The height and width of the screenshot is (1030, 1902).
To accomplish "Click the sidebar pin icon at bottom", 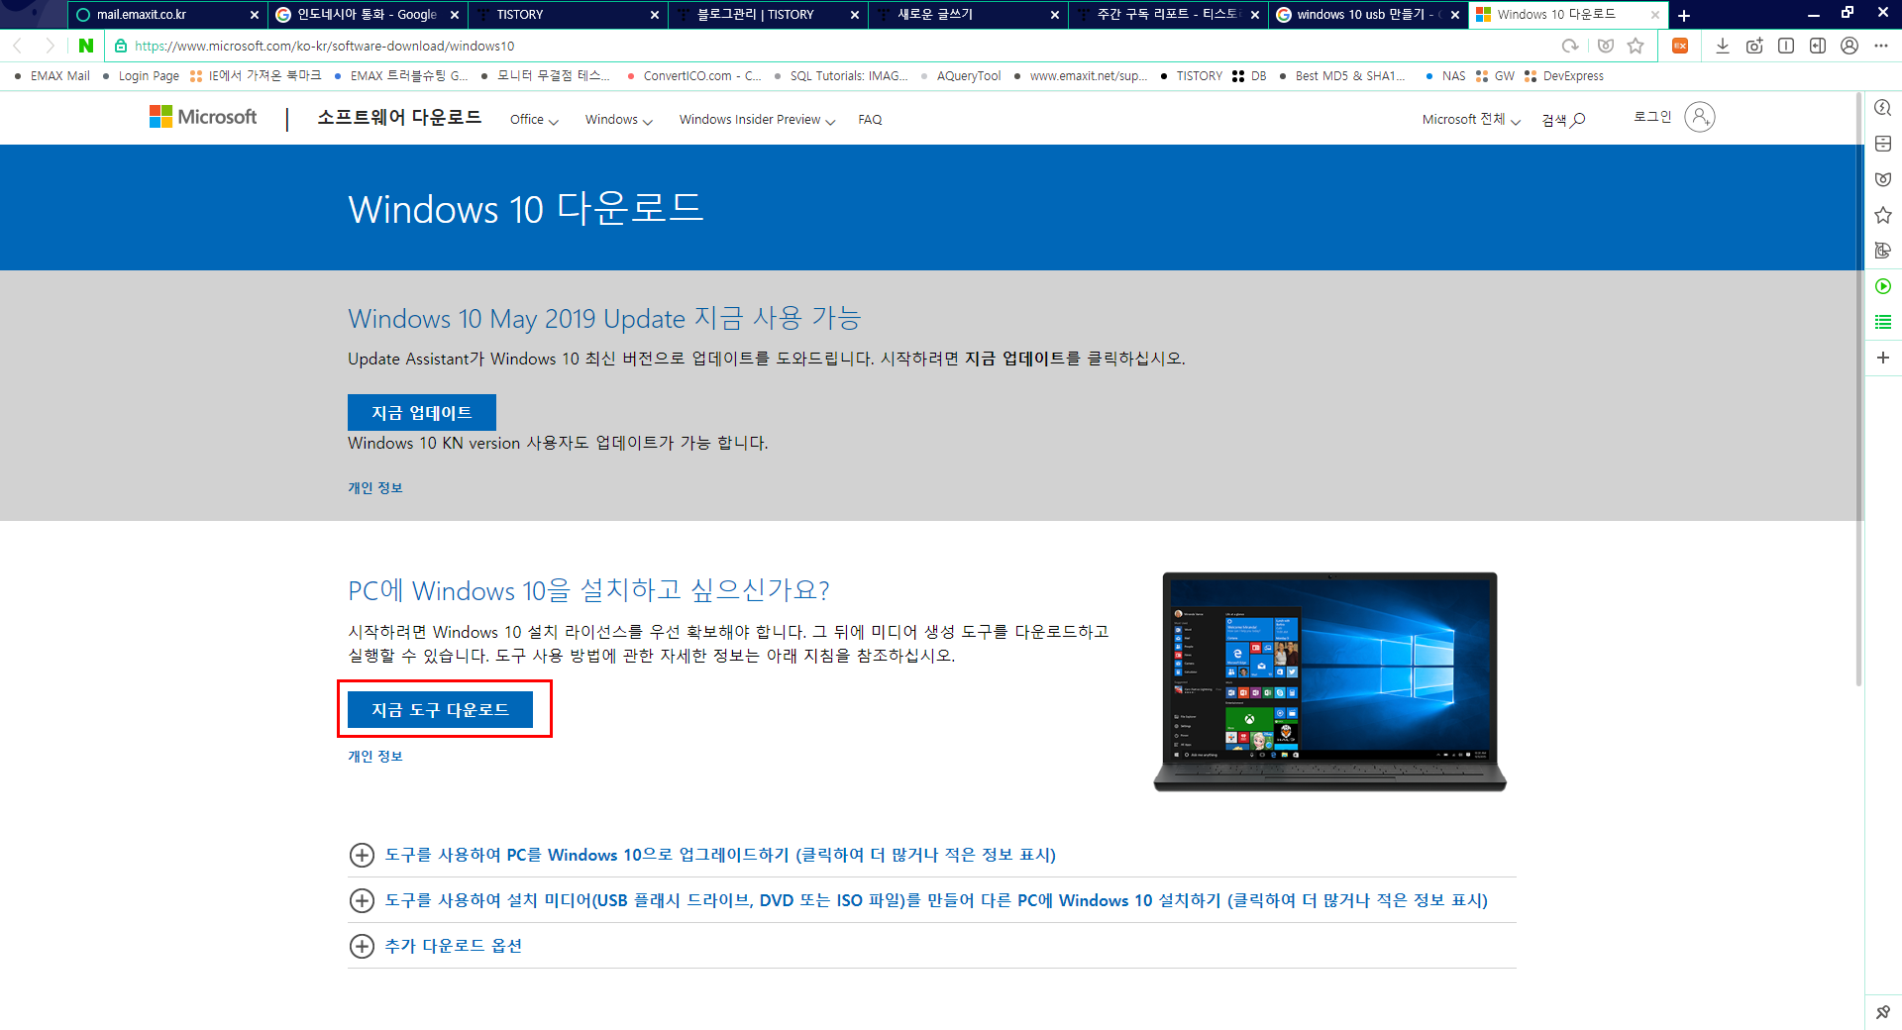I will 1883,1012.
